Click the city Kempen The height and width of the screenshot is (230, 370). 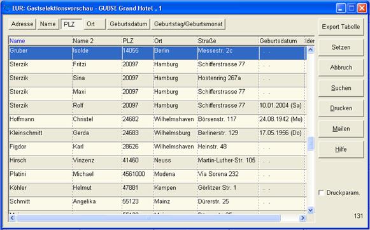[165, 188]
